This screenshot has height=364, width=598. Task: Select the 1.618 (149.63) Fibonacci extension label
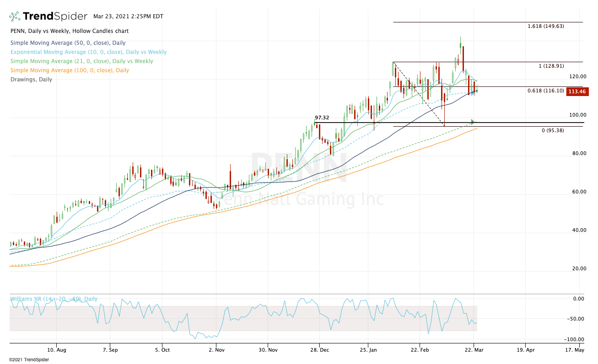545,26
